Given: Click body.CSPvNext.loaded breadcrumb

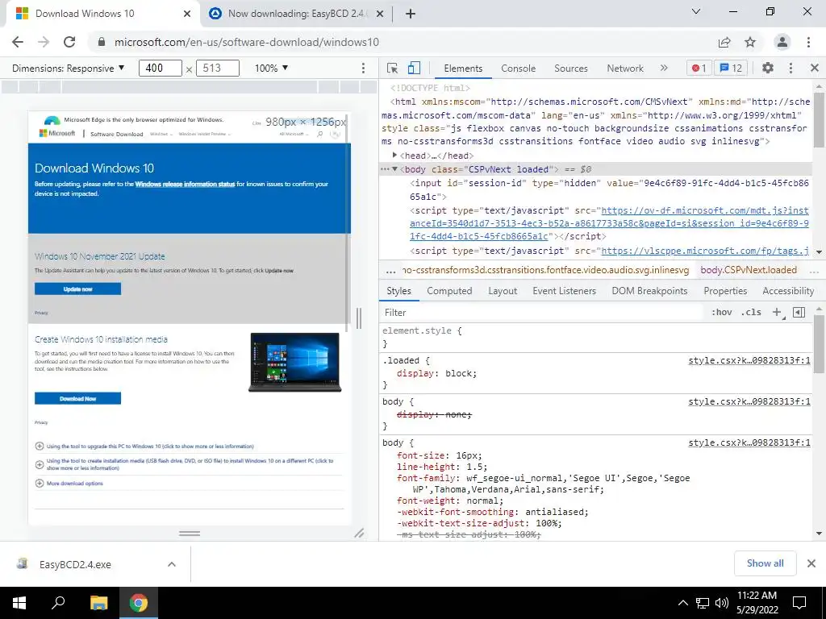Looking at the screenshot, I should pos(748,270).
